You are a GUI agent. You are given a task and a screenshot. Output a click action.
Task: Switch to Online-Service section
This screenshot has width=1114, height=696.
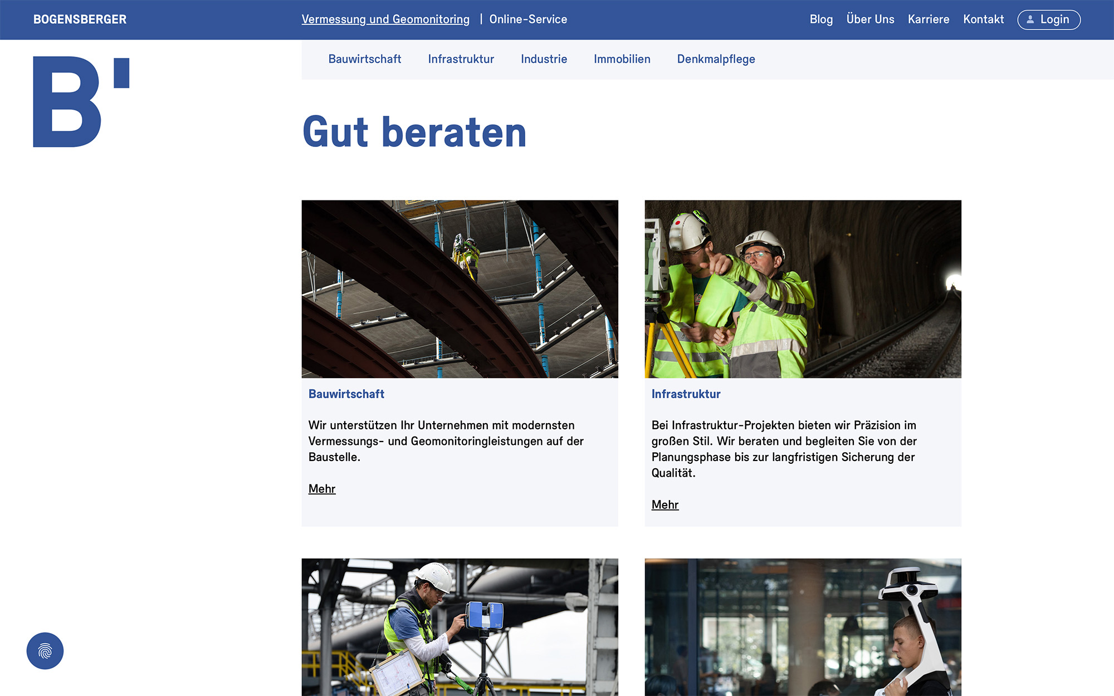528,19
